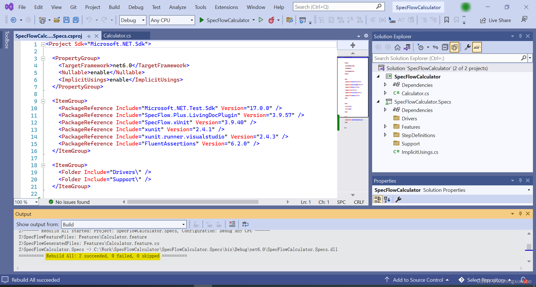Image resolution: width=536 pixels, height=287 pixels.
Task: Click the Search Solution Explorer field
Action: pos(447,58)
